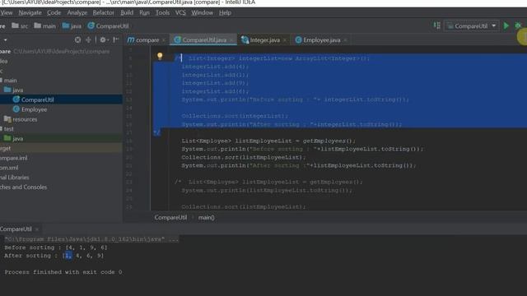Click the 'After sorting' console output line
Viewport: 527px width, 296px height.
click(x=54, y=256)
